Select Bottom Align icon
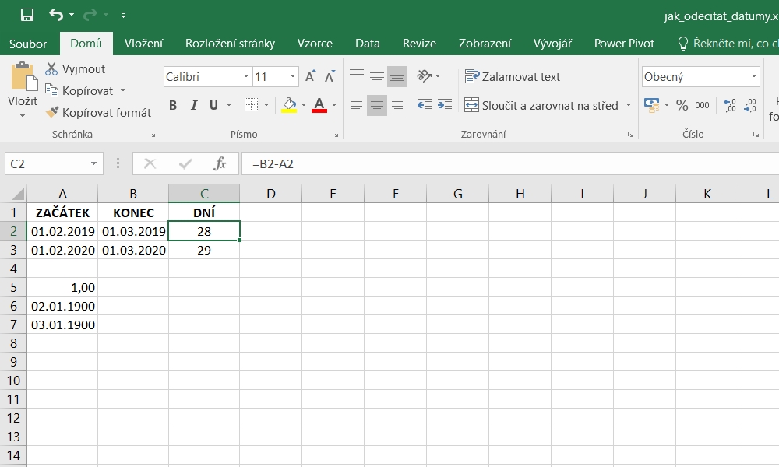Viewport: 779px width, 467px height. pyautogui.click(x=397, y=76)
